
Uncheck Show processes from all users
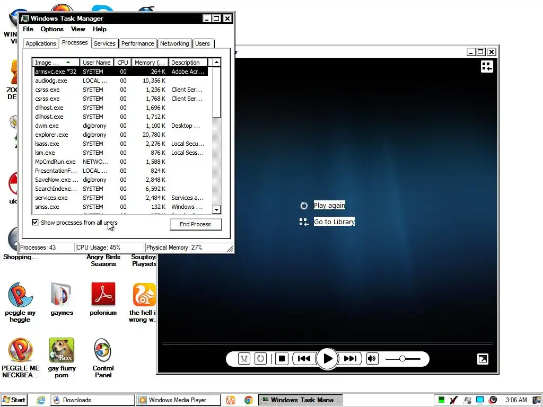[x=35, y=222]
